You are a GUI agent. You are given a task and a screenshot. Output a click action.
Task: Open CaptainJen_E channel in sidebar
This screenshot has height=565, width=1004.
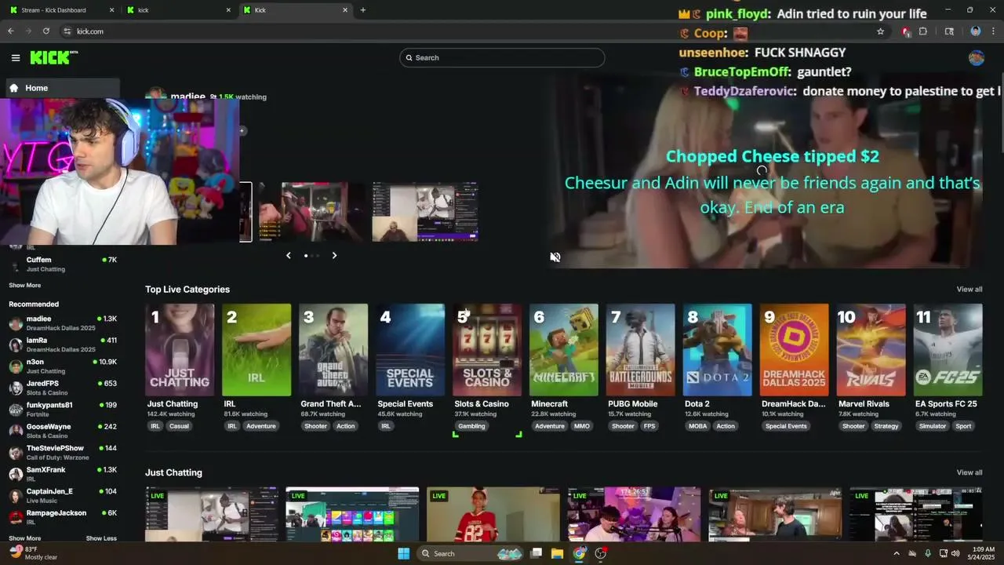63,496
